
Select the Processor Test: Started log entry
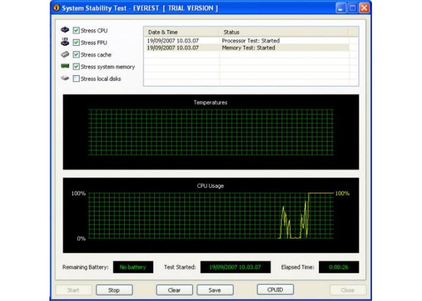(x=247, y=41)
